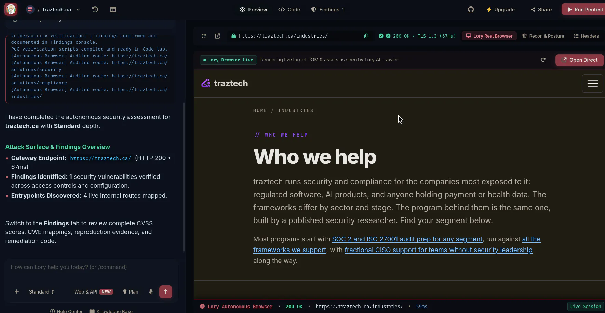Click the Upgrade button

[x=500, y=9]
